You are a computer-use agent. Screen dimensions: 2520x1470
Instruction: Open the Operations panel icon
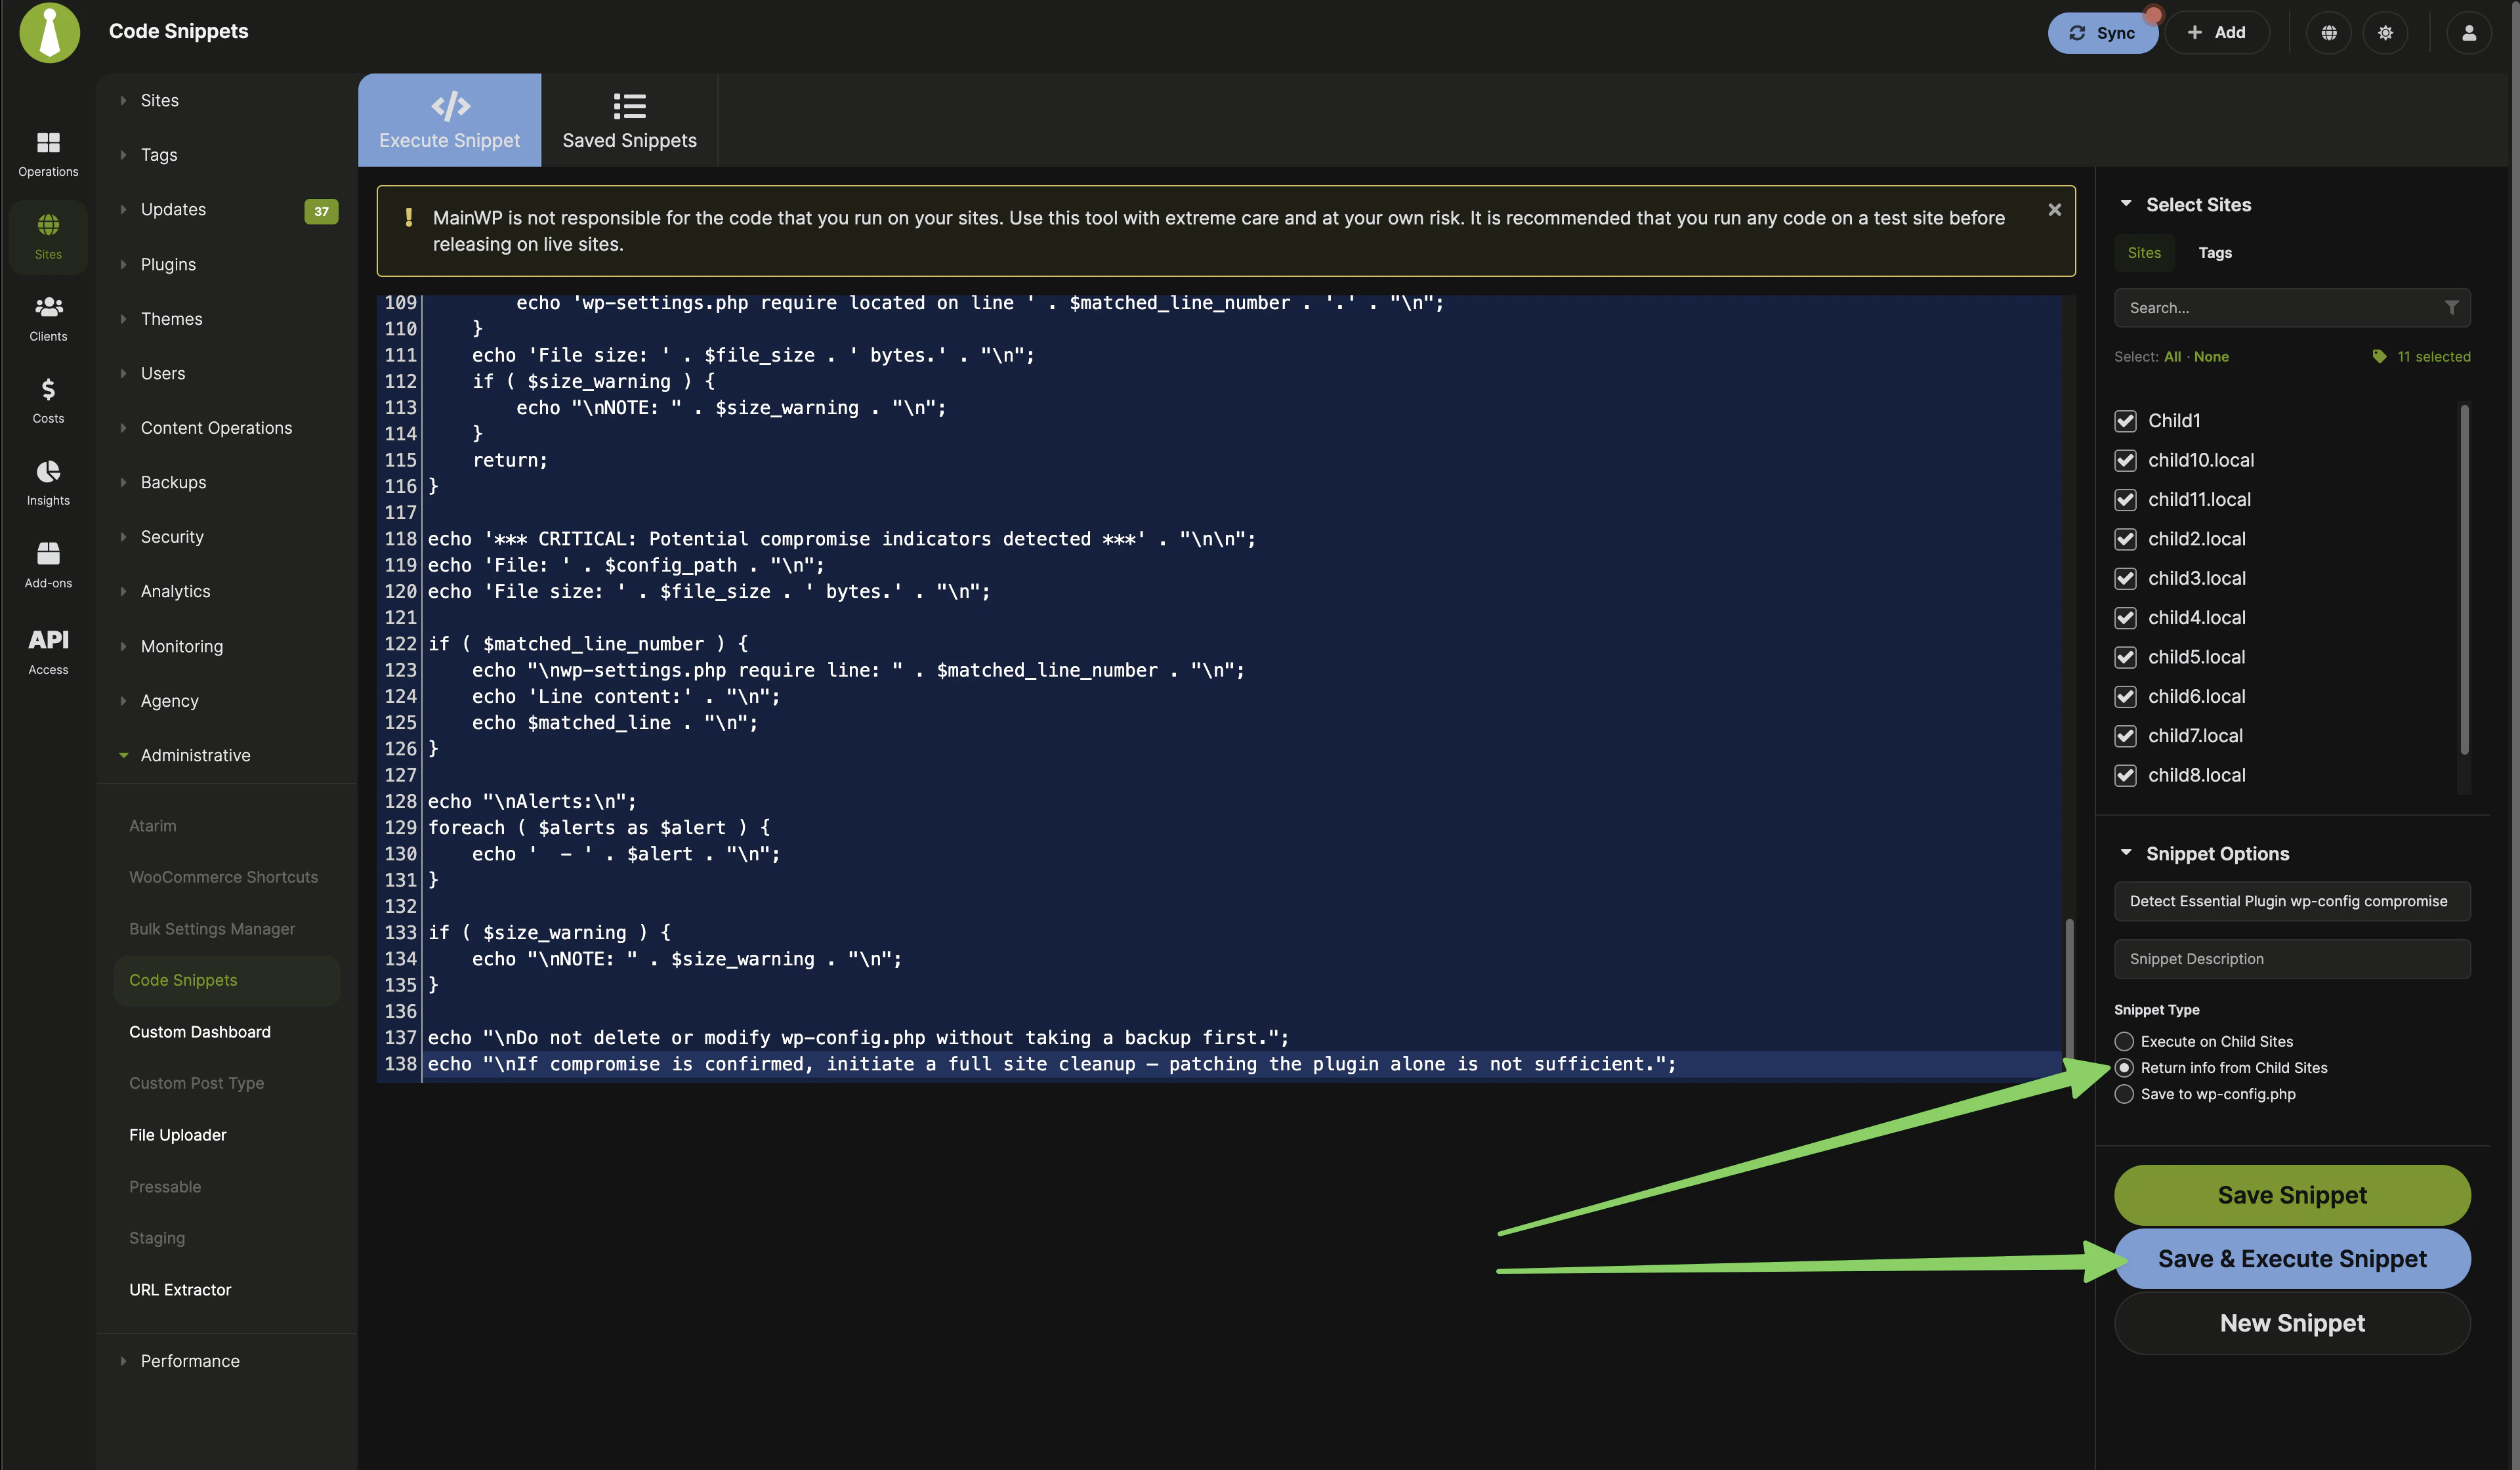point(47,152)
